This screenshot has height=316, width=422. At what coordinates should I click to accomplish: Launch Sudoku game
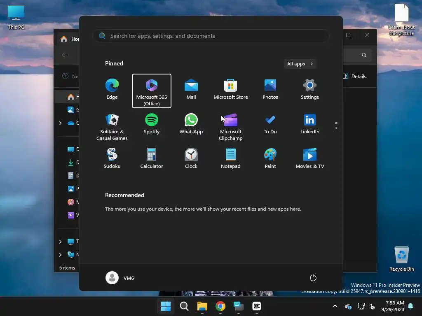[112, 159]
